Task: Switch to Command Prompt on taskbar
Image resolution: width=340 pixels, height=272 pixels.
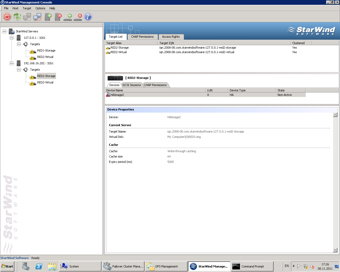Action: [x=252, y=266]
